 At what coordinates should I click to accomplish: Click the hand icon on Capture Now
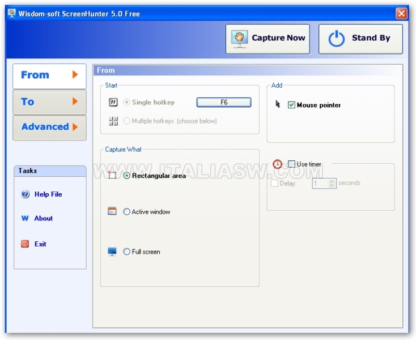pos(239,39)
